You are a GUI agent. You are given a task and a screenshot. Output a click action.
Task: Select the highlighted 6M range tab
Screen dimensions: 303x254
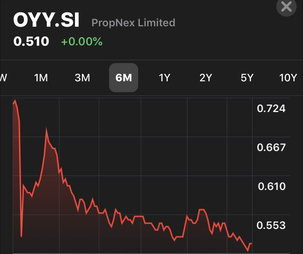124,78
